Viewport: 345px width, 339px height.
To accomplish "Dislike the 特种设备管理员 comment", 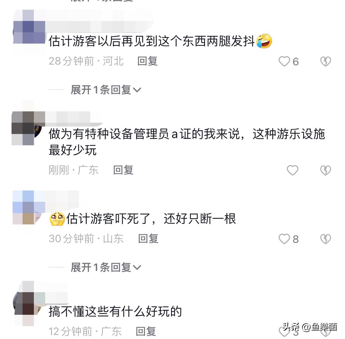I will [x=325, y=170].
